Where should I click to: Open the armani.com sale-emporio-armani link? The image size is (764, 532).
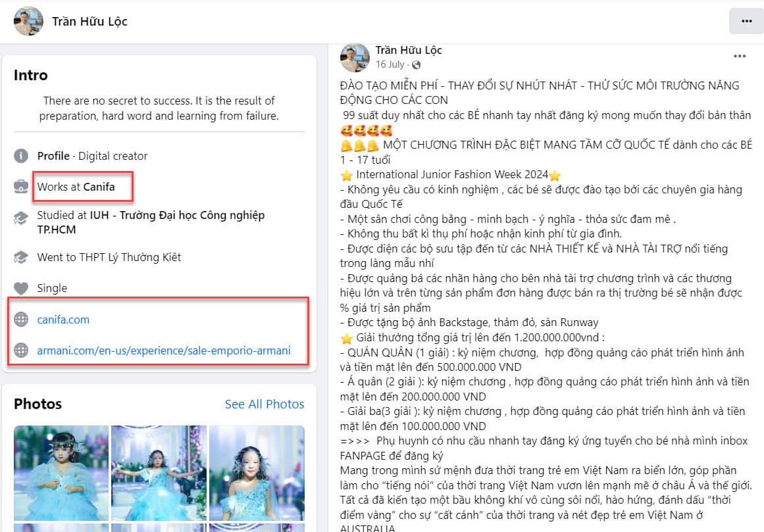click(x=164, y=351)
